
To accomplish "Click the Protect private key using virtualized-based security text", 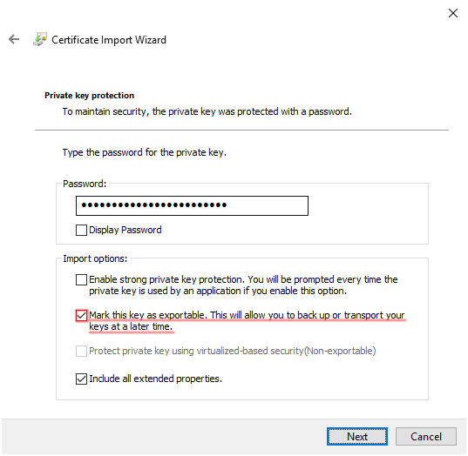I will click(x=233, y=351).
